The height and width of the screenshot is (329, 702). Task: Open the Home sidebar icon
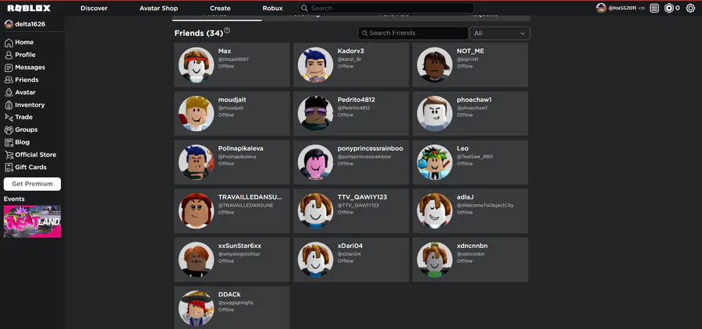tap(9, 43)
